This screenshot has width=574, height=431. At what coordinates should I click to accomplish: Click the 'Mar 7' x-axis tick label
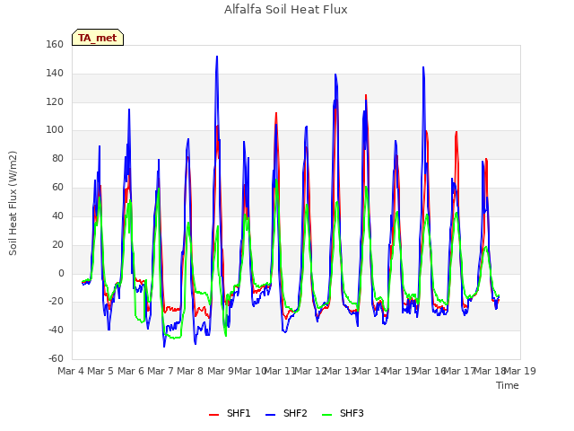[x=161, y=371]
